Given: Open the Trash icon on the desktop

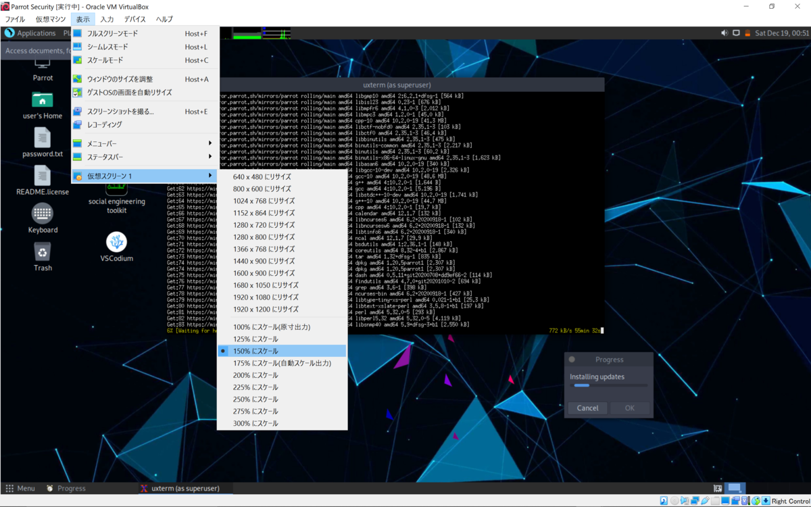Looking at the screenshot, I should click(43, 252).
